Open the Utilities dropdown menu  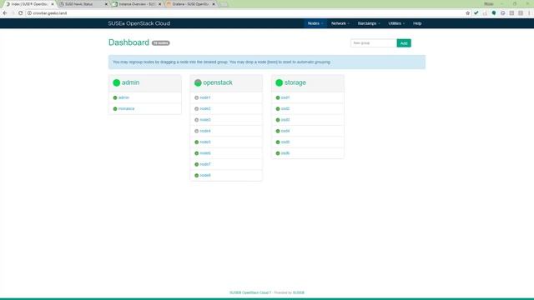(x=396, y=23)
